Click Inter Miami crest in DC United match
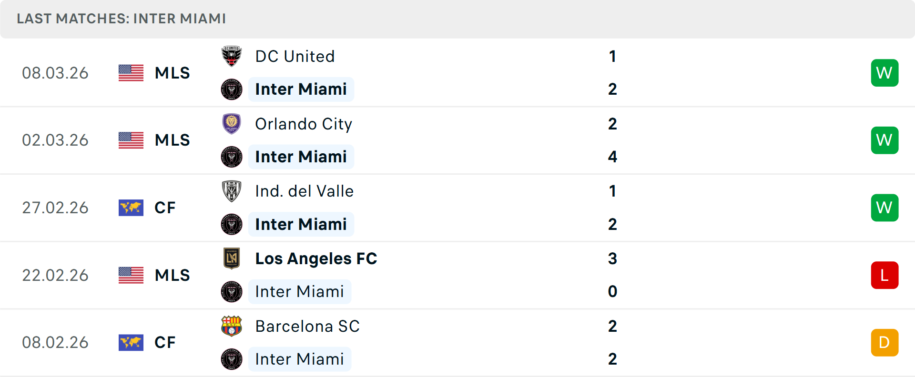 coord(232,89)
